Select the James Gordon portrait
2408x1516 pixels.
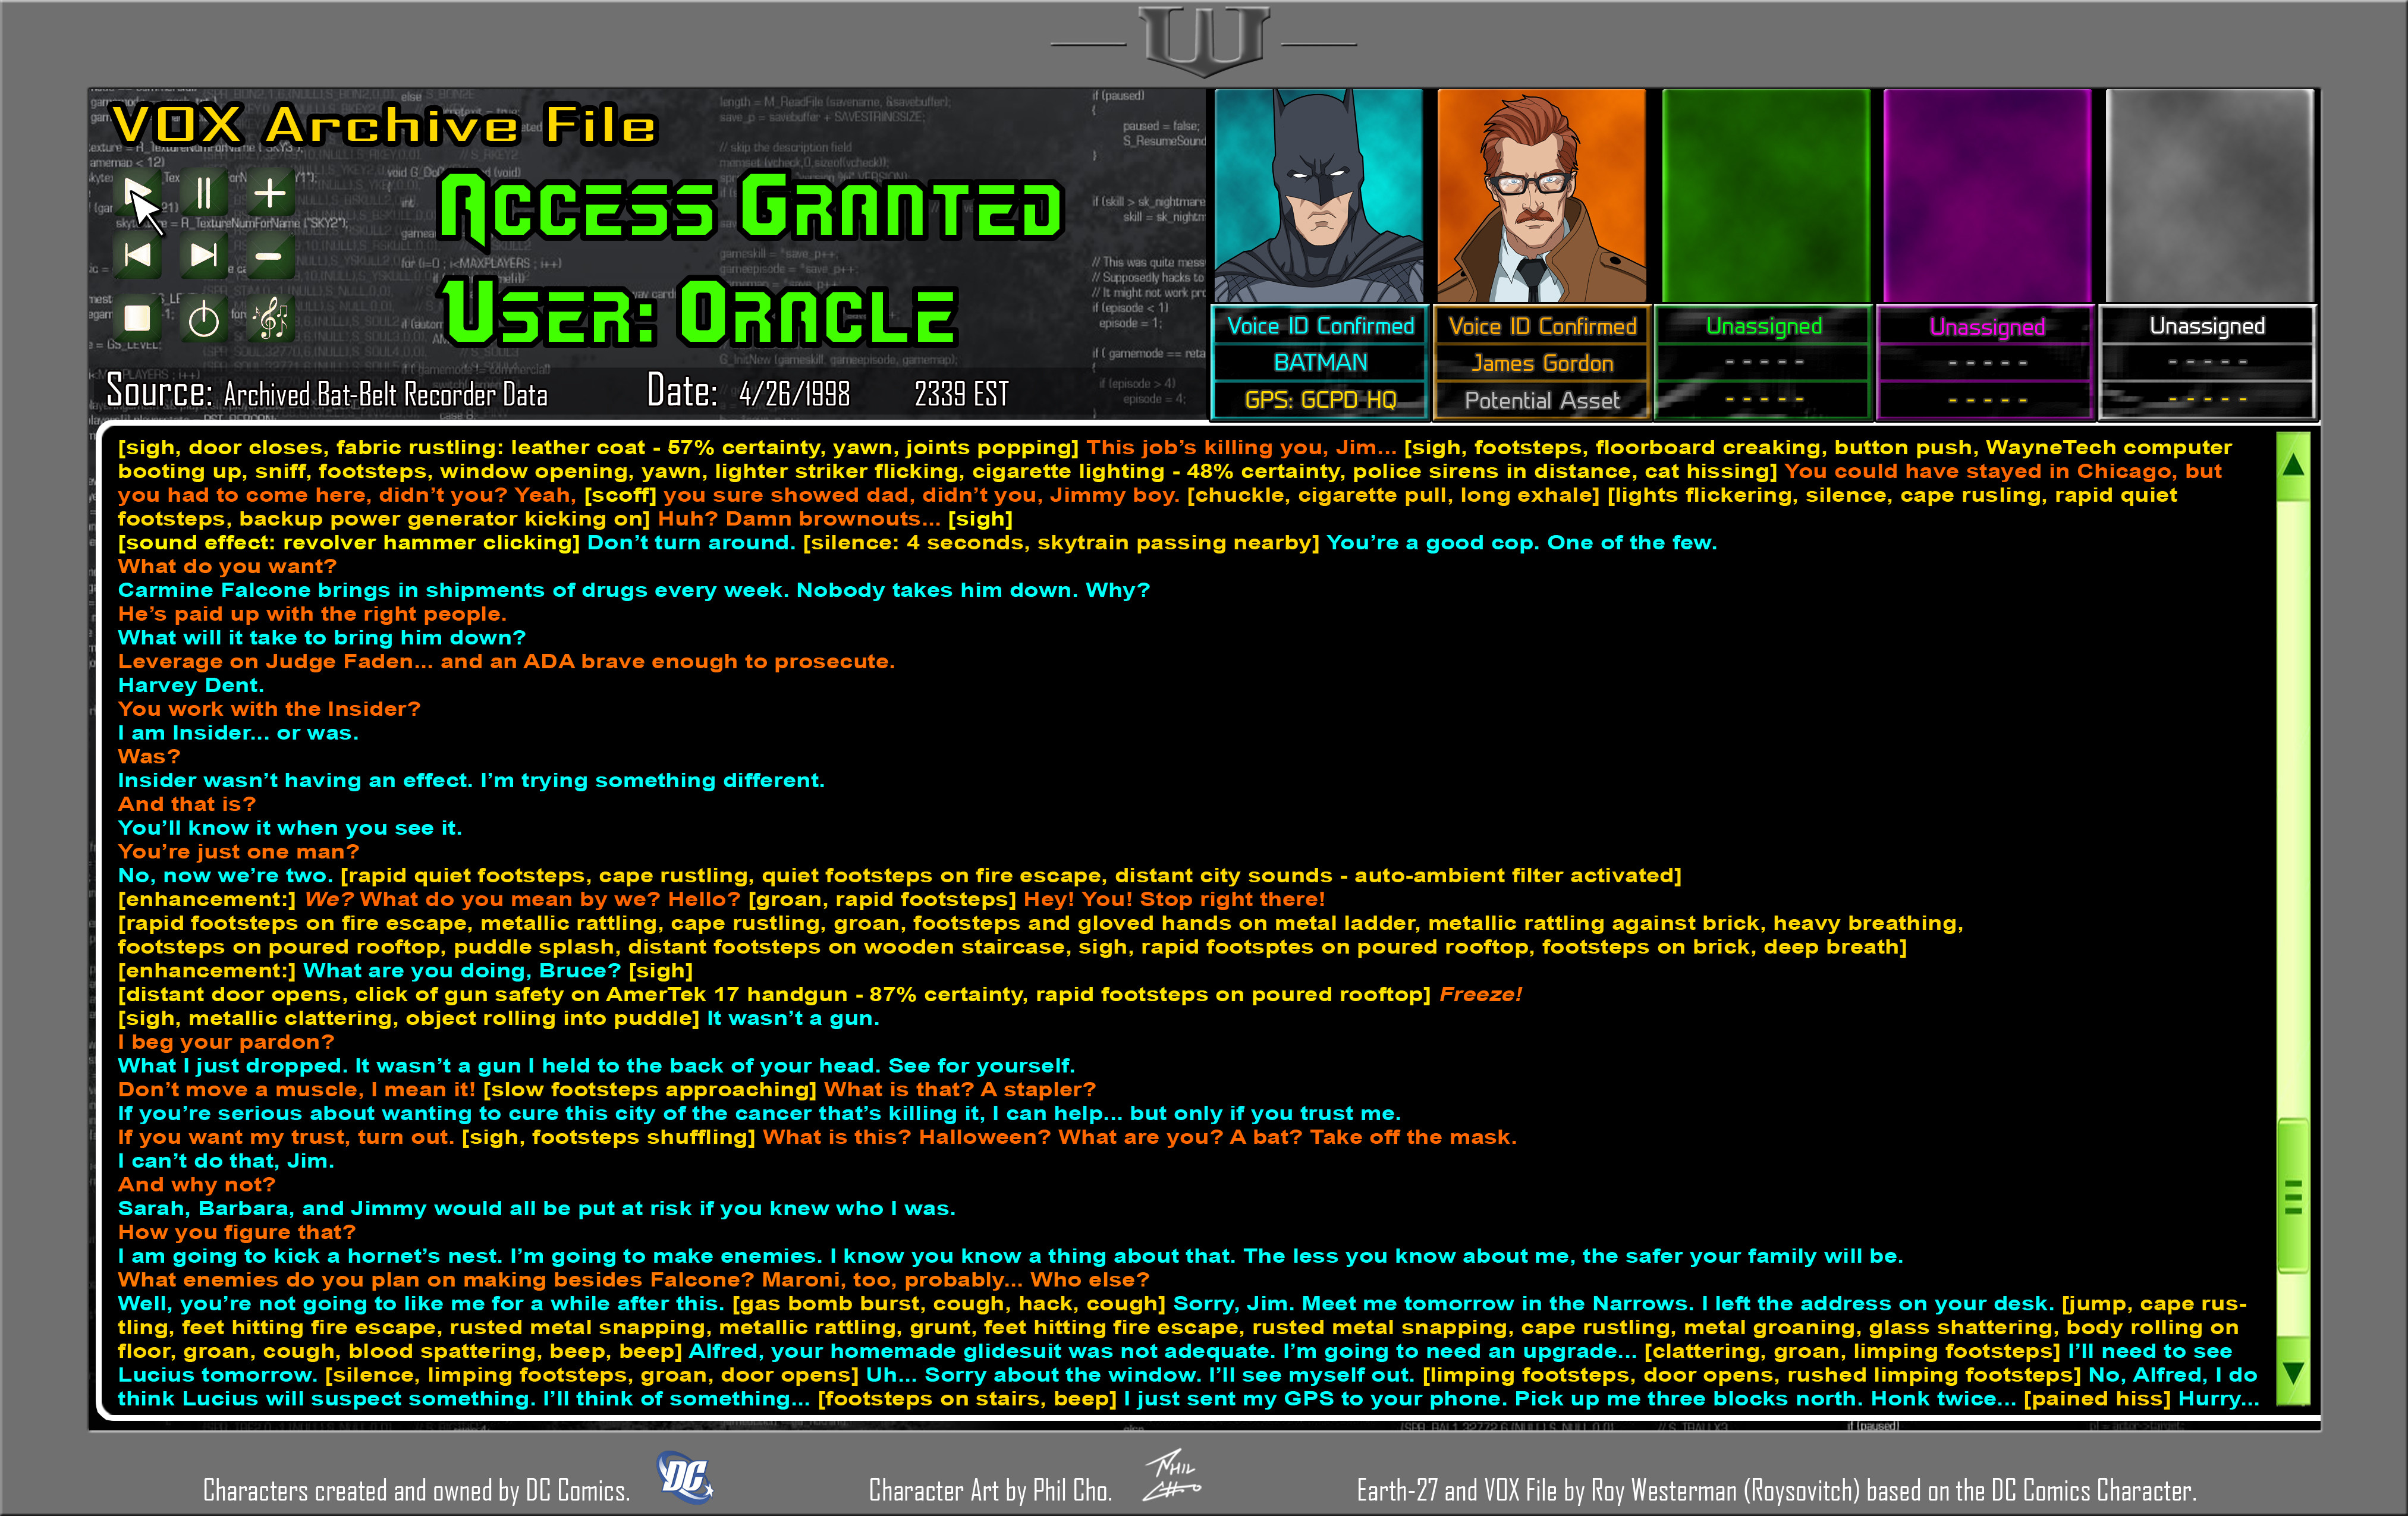point(1541,196)
